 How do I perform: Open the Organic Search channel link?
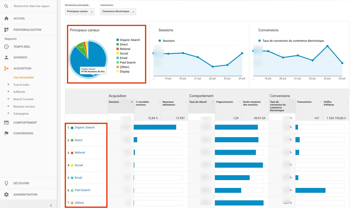click(x=85, y=128)
